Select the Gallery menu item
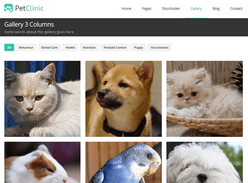 [196, 8]
